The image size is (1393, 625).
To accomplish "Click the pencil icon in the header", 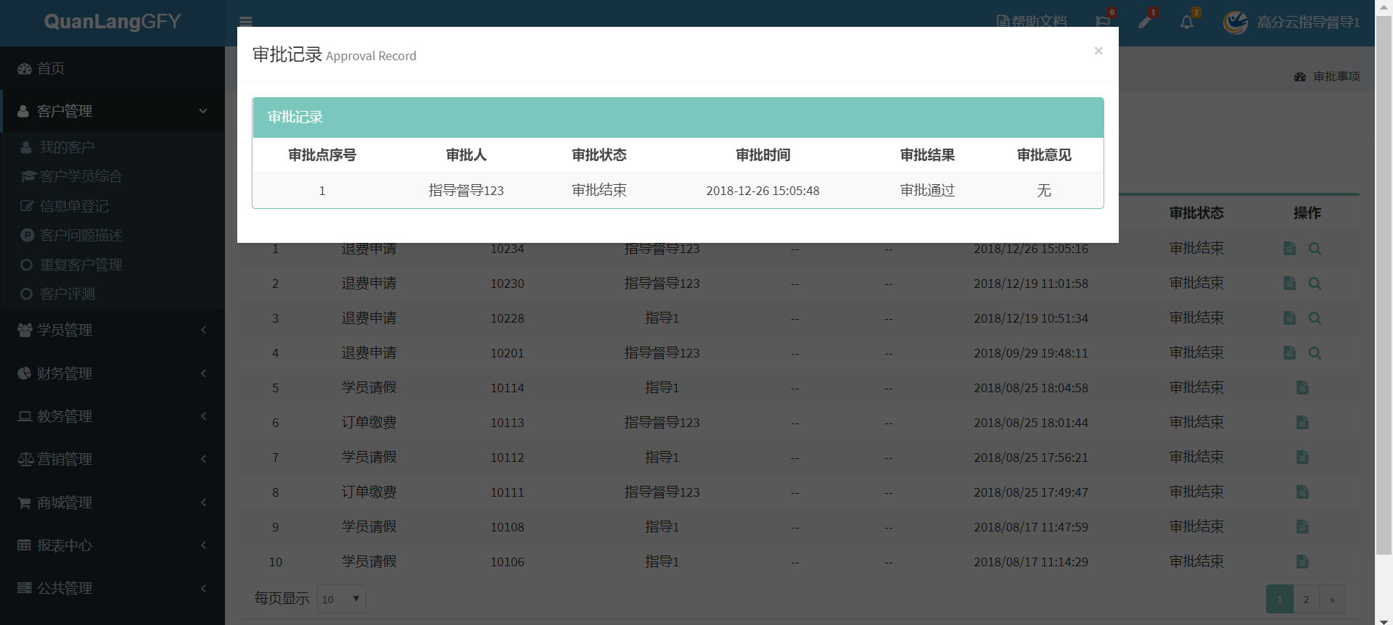I will 1145,22.
